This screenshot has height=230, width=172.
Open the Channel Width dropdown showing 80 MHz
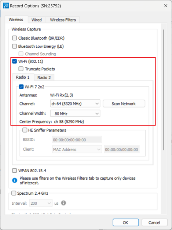pyautogui.click(x=75, y=114)
